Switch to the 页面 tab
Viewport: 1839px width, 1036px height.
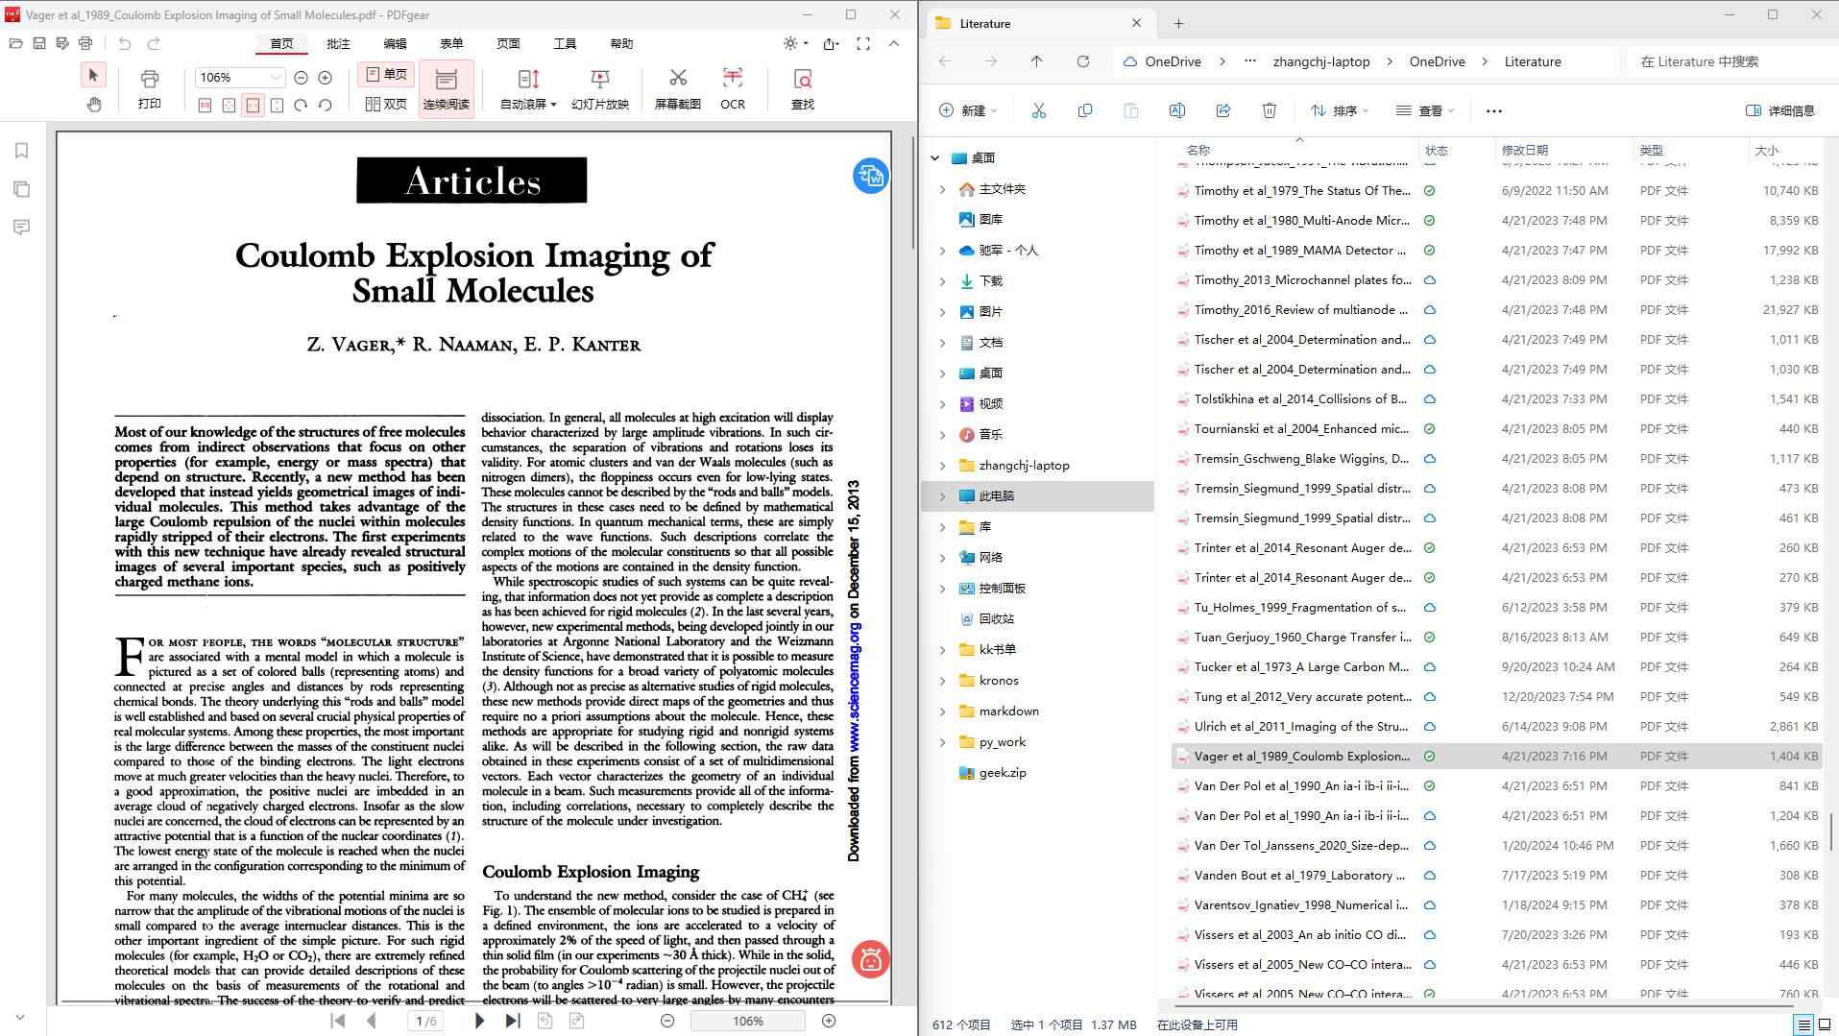[508, 43]
